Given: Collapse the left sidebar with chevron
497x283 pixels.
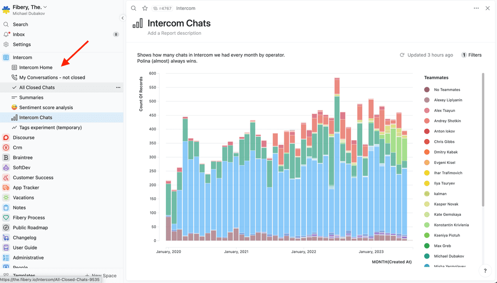Looking at the screenshot, I should pyautogui.click(x=122, y=18).
